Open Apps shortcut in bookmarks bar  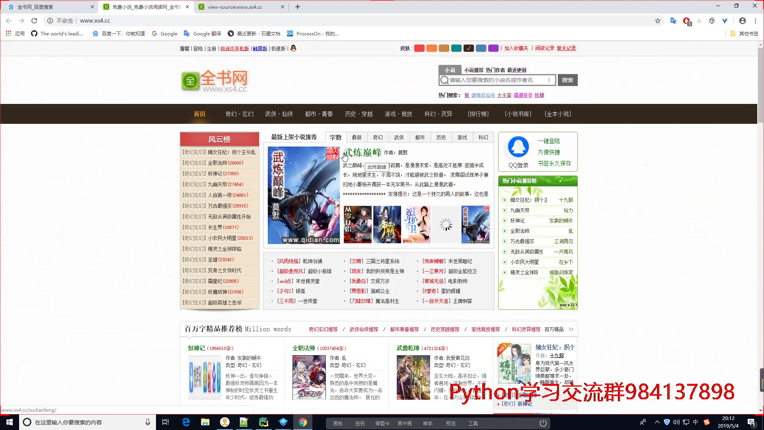point(15,34)
